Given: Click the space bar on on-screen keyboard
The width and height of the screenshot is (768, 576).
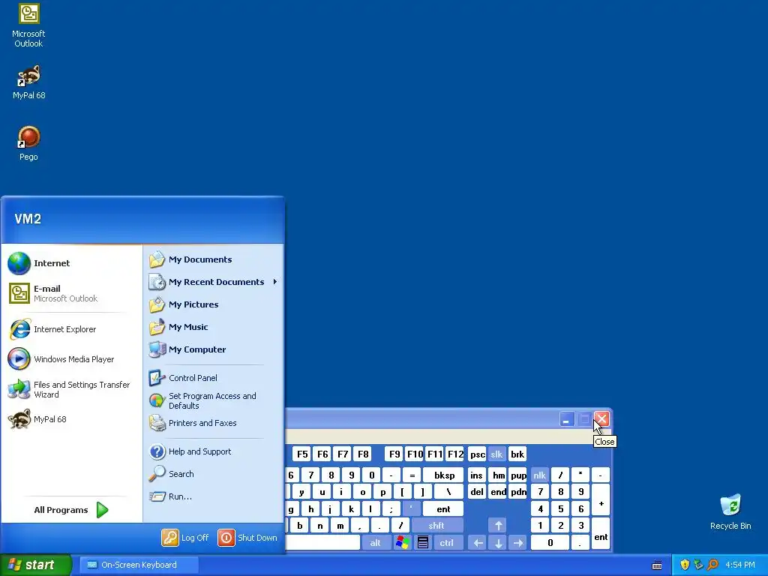Looking at the screenshot, I should click(x=322, y=543).
